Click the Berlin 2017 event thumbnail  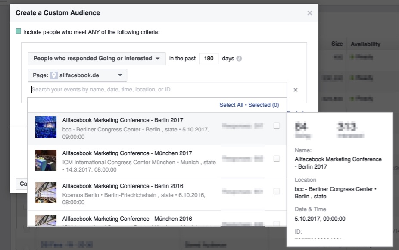[46, 127]
